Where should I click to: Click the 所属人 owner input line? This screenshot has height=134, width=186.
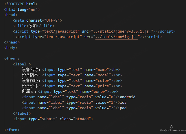(70, 92)
